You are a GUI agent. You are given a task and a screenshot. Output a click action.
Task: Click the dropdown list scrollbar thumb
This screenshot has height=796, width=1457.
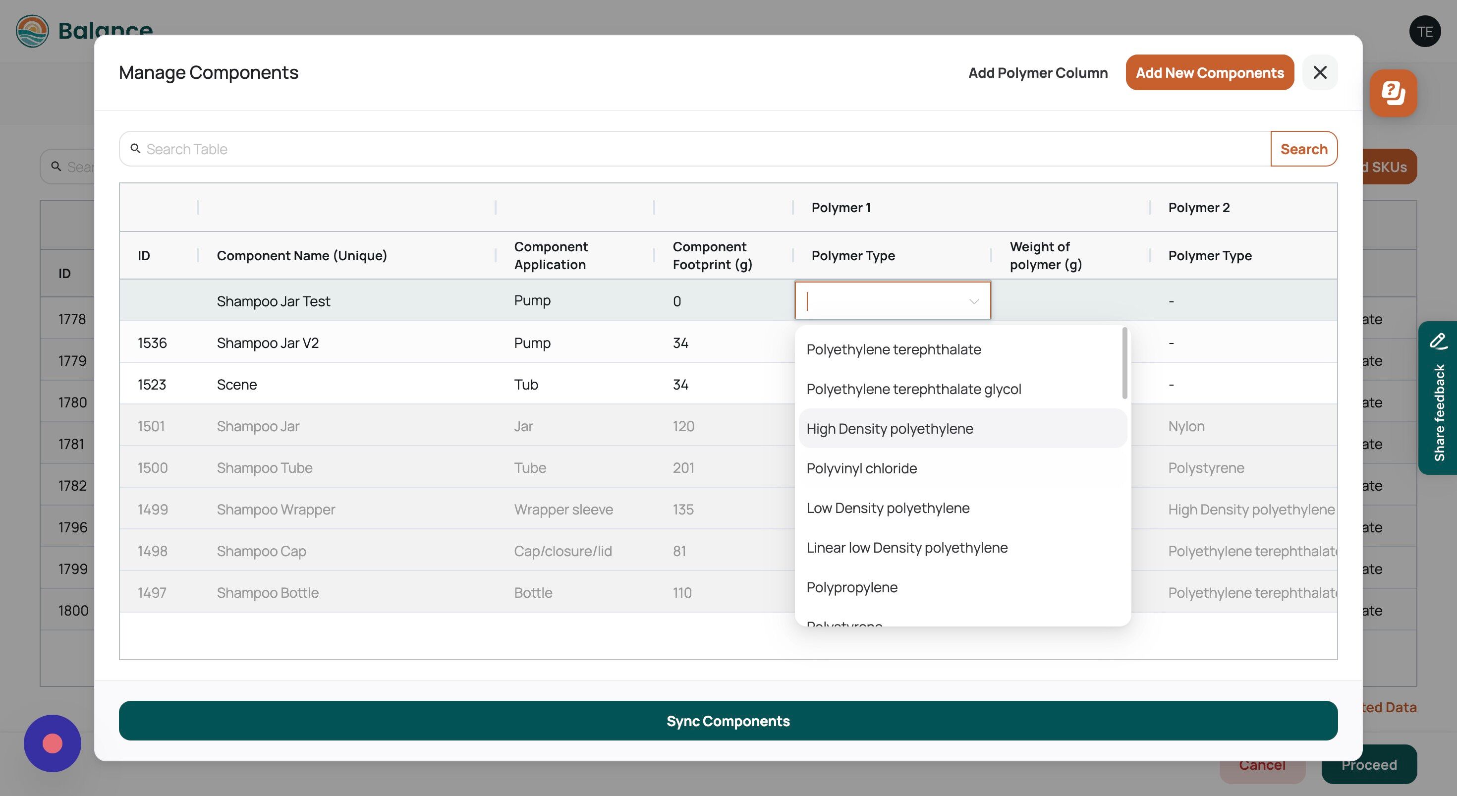1124,363
